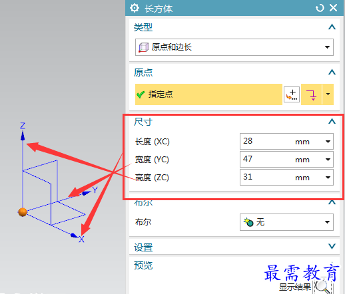Click the 原点 section title
This screenshot has width=345, height=294.
(143, 73)
